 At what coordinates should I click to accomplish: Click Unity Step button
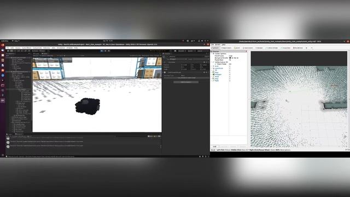click(x=109, y=51)
